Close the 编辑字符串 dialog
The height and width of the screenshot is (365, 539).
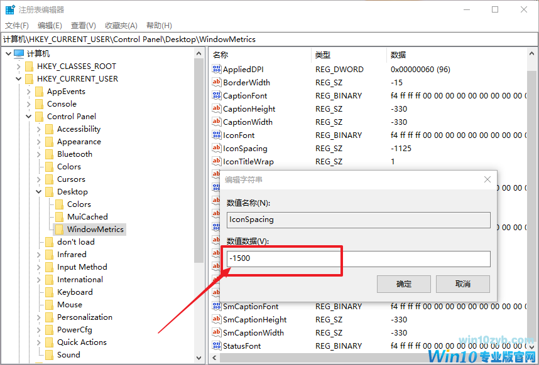point(487,179)
